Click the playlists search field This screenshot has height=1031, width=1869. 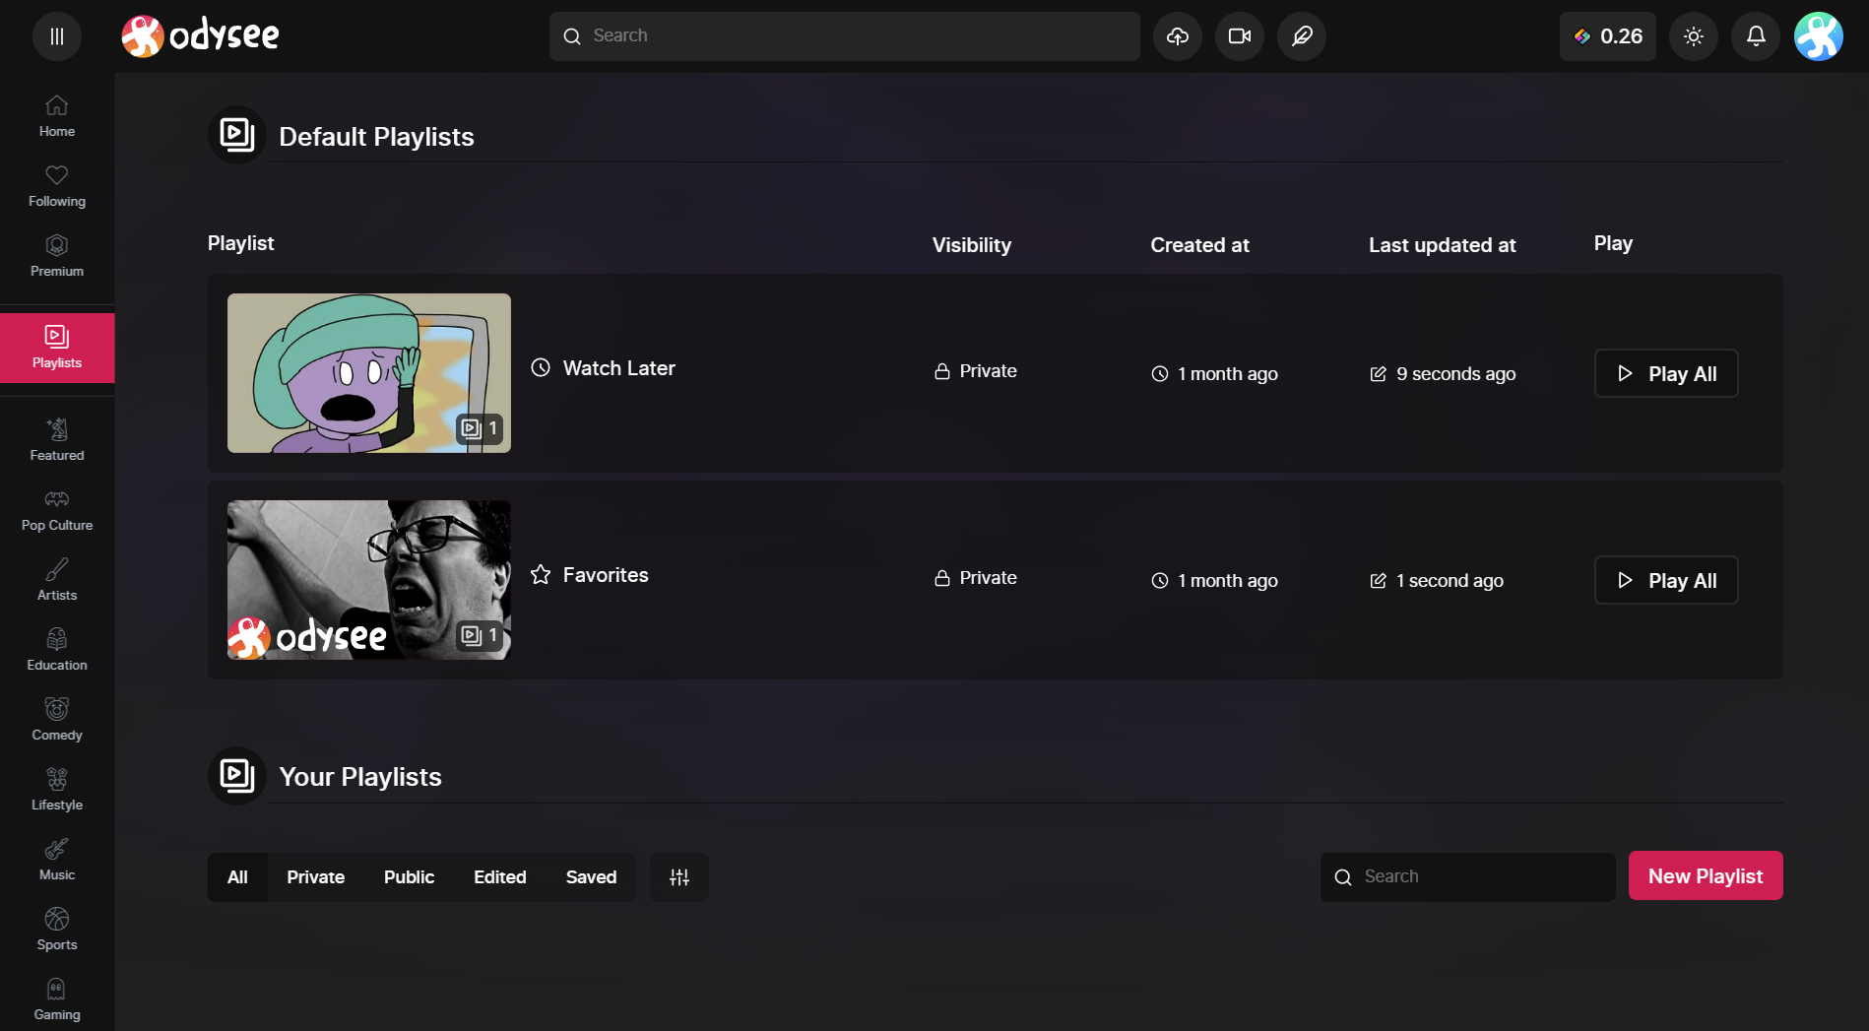click(1468, 877)
